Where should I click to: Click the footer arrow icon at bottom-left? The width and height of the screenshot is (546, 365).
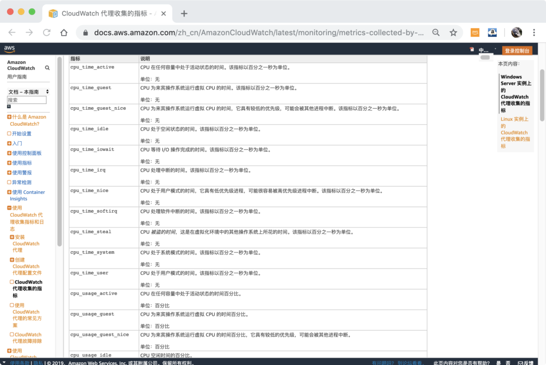(x=4, y=362)
